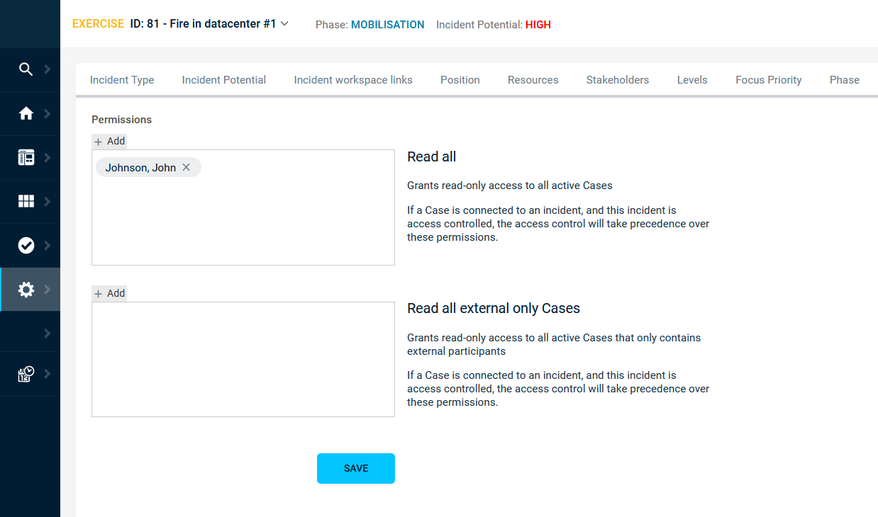Switch to the Incident Potential tab
The width and height of the screenshot is (878, 517).
pyautogui.click(x=224, y=80)
